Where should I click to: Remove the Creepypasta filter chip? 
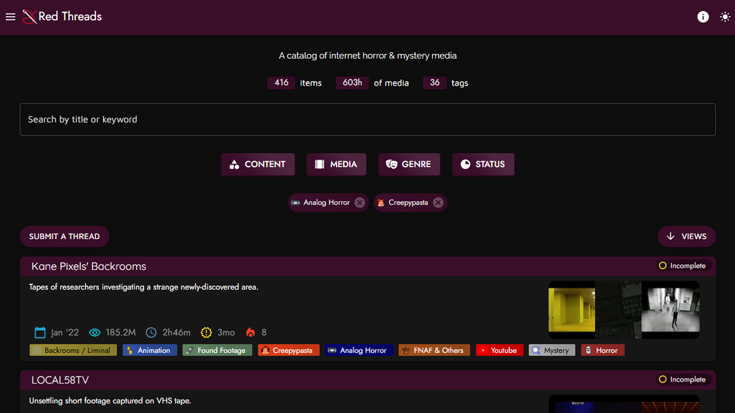coord(438,202)
